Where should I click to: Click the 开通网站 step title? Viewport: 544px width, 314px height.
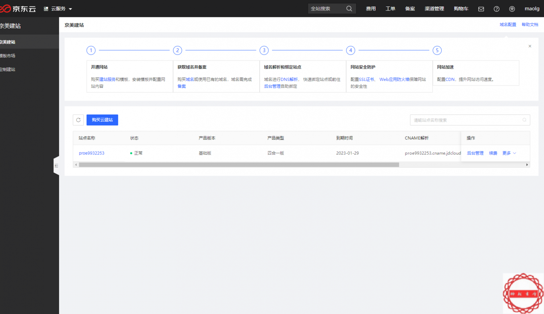pos(99,67)
